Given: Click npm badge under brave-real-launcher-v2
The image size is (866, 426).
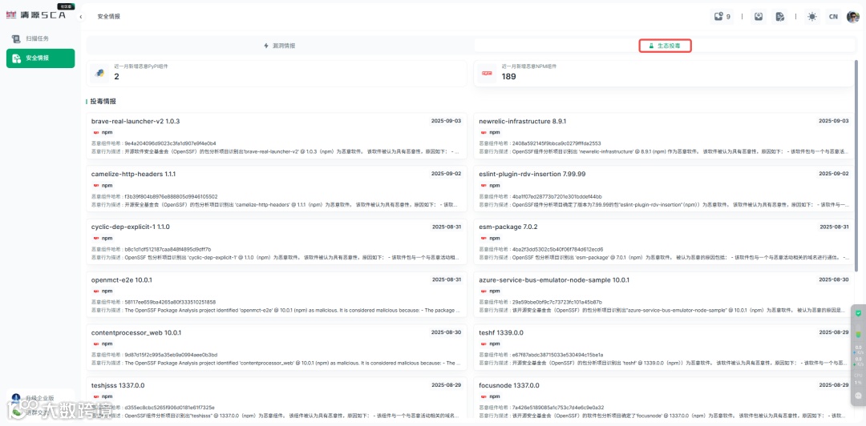Looking at the screenshot, I should [x=103, y=132].
